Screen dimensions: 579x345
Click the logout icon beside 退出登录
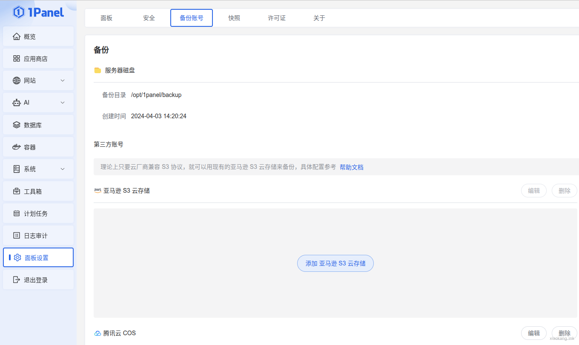point(17,280)
